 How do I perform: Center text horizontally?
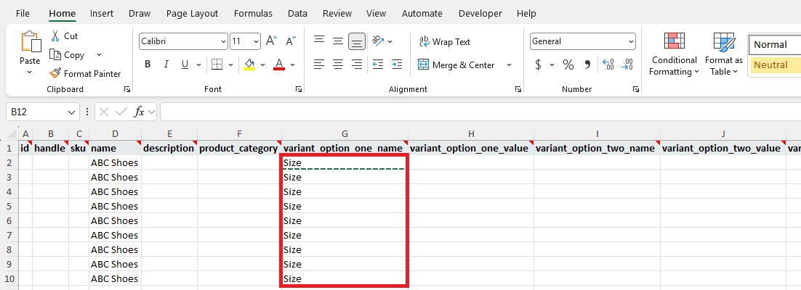[338, 65]
